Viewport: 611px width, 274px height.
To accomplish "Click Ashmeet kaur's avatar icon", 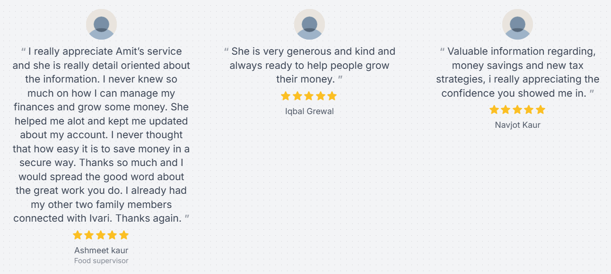I will (x=101, y=25).
